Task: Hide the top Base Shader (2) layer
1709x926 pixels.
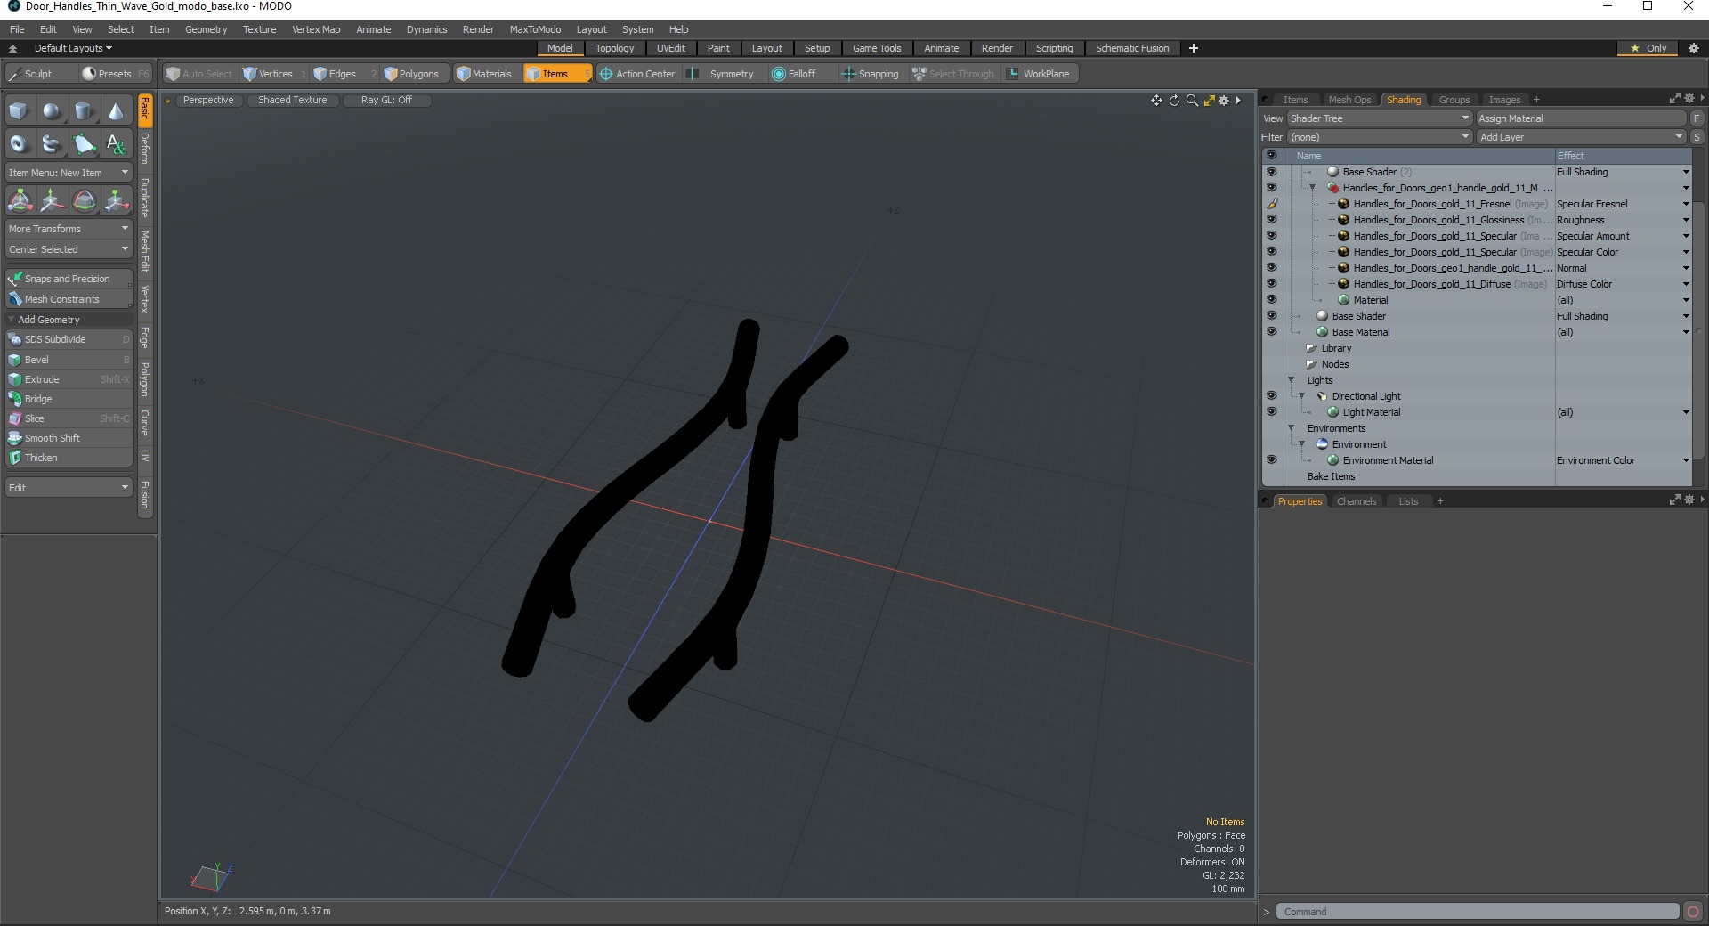Action: 1271,172
